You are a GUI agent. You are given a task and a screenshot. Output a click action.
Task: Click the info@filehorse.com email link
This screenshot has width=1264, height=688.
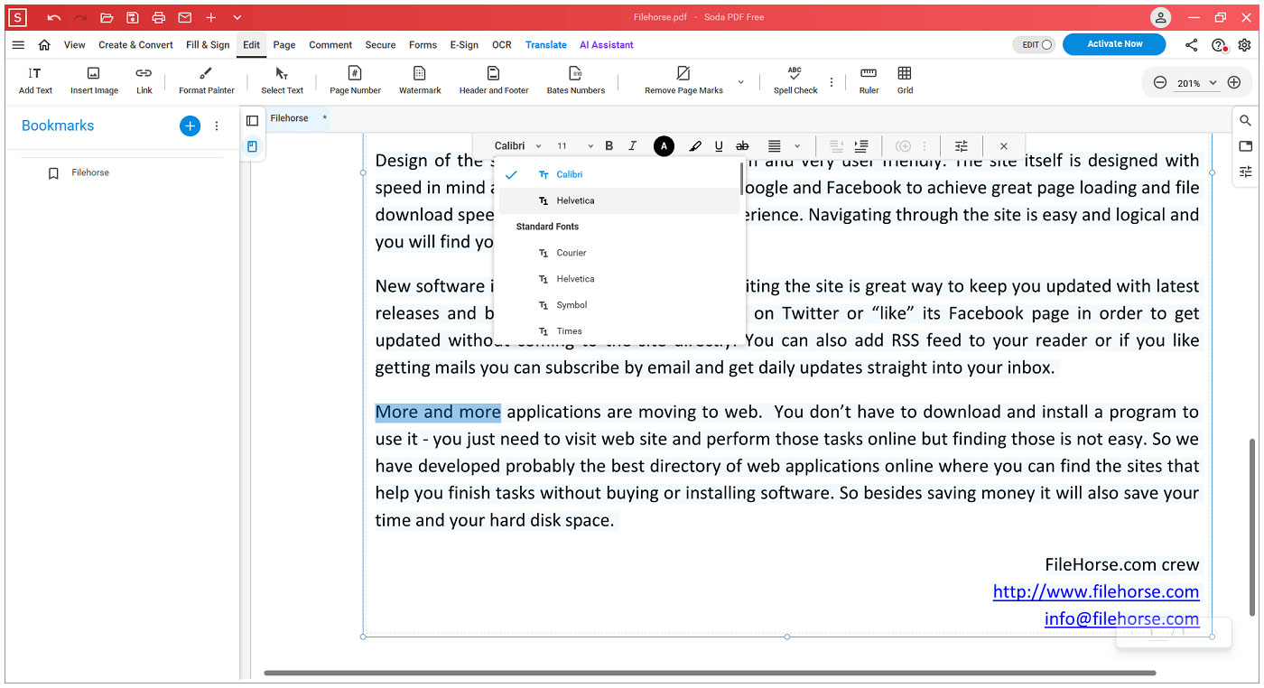pyautogui.click(x=1121, y=619)
